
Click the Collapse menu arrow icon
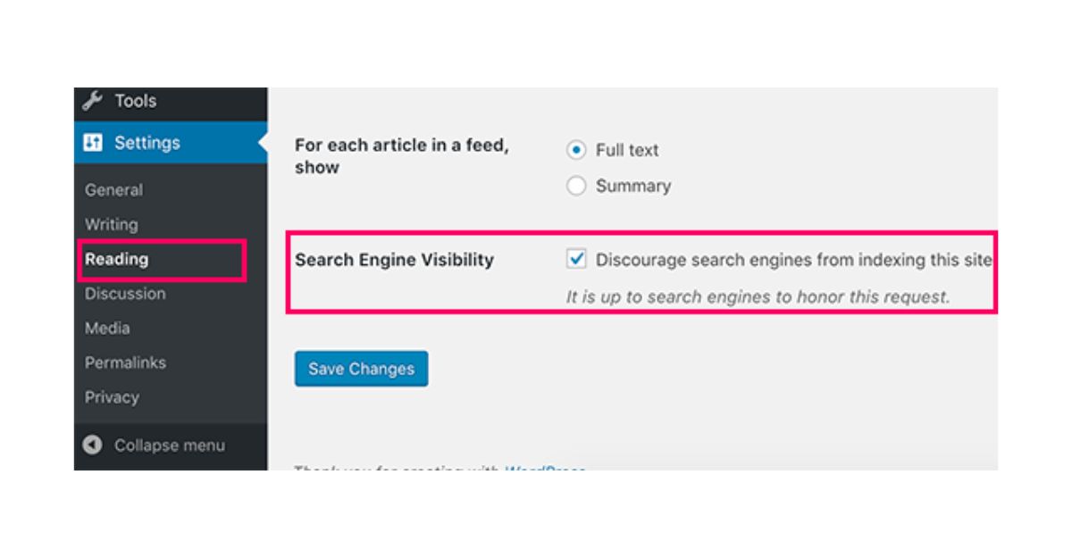tap(93, 445)
